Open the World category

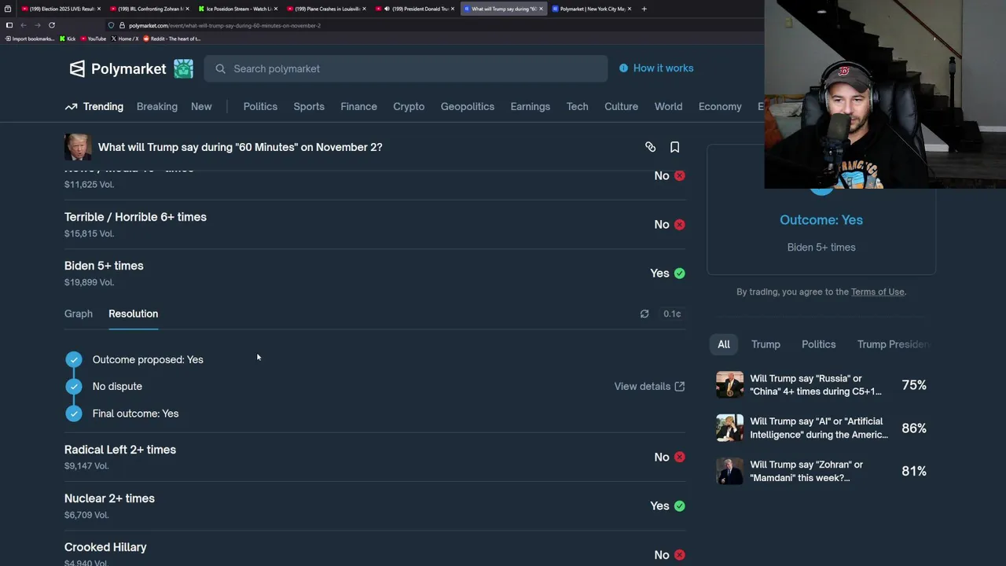pyautogui.click(x=668, y=106)
